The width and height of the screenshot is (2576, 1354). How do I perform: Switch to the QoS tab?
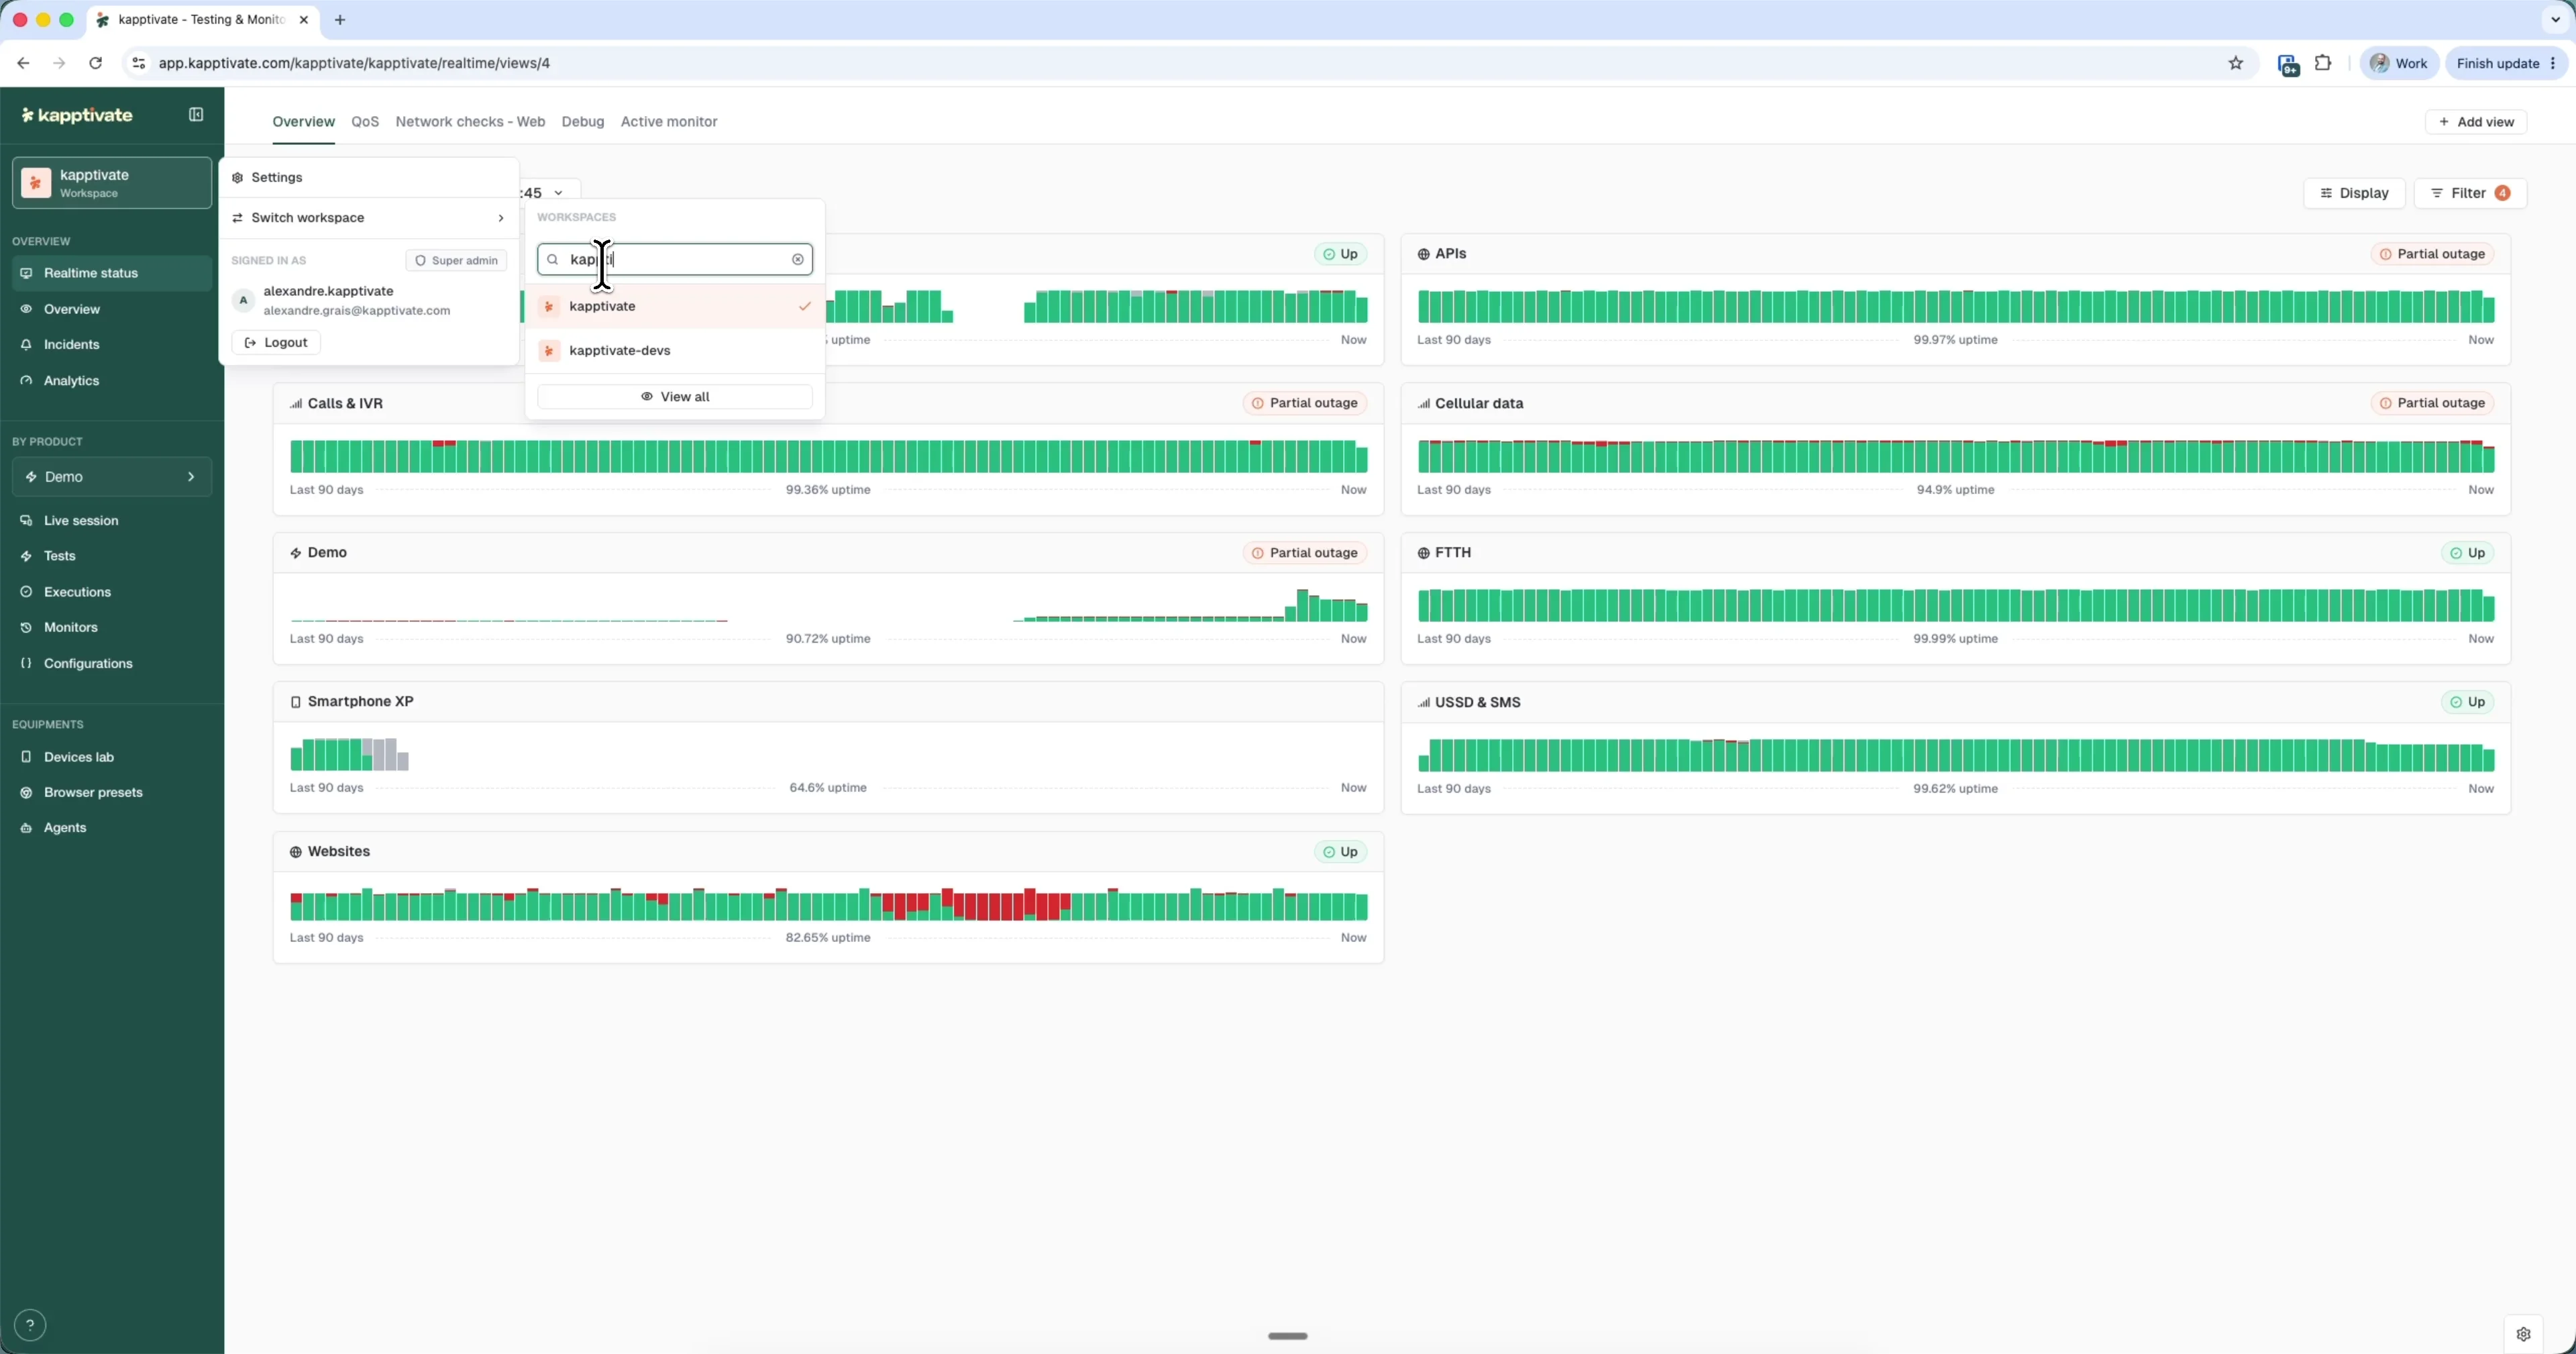365,122
